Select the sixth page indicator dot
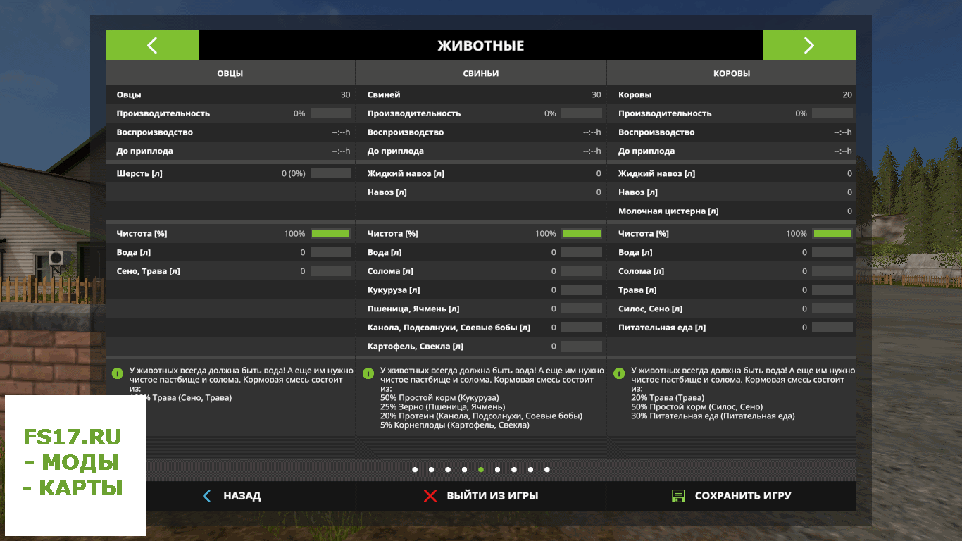This screenshot has width=962, height=541. (497, 469)
